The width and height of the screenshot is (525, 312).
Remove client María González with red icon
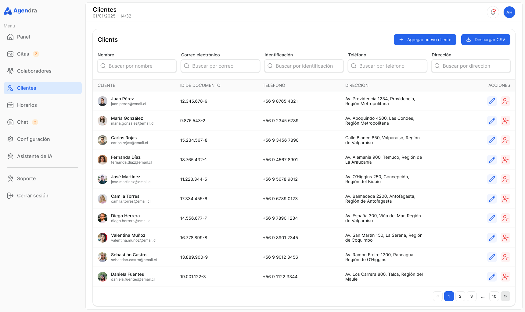[x=505, y=121]
